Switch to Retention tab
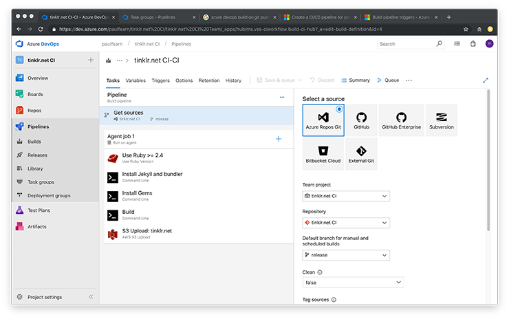The image size is (509, 319). coord(209,80)
